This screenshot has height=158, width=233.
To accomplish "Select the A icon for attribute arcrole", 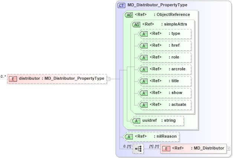I will tap(144, 69).
